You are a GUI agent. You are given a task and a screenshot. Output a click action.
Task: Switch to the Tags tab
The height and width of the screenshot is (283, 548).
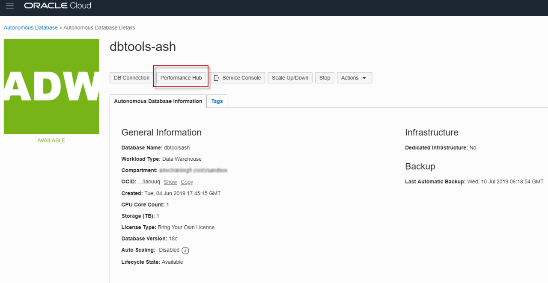click(217, 101)
